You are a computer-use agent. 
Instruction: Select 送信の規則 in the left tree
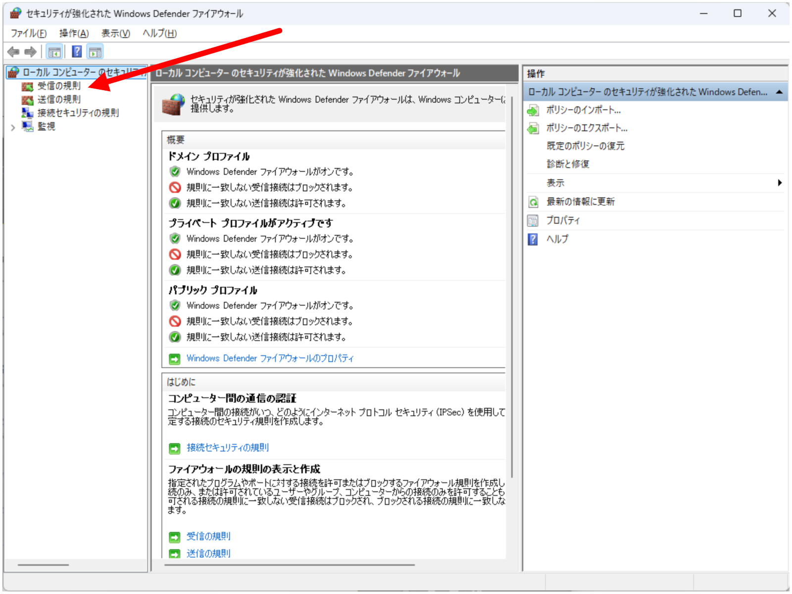58,99
